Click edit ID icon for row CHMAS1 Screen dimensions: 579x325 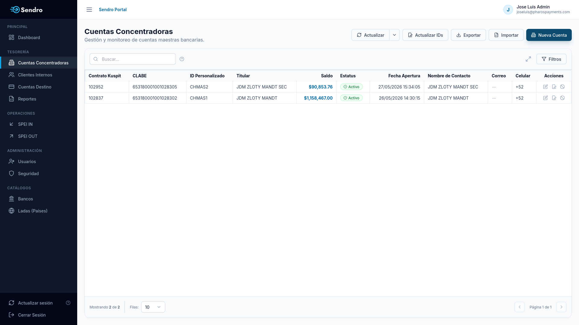[x=554, y=98]
